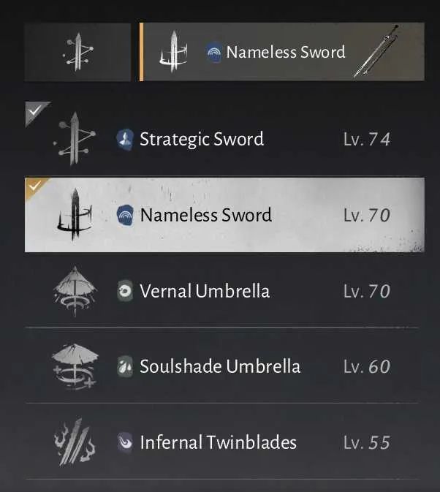
Task: Click the blue emblem beside header Nameless Sword
Action: [x=214, y=53]
